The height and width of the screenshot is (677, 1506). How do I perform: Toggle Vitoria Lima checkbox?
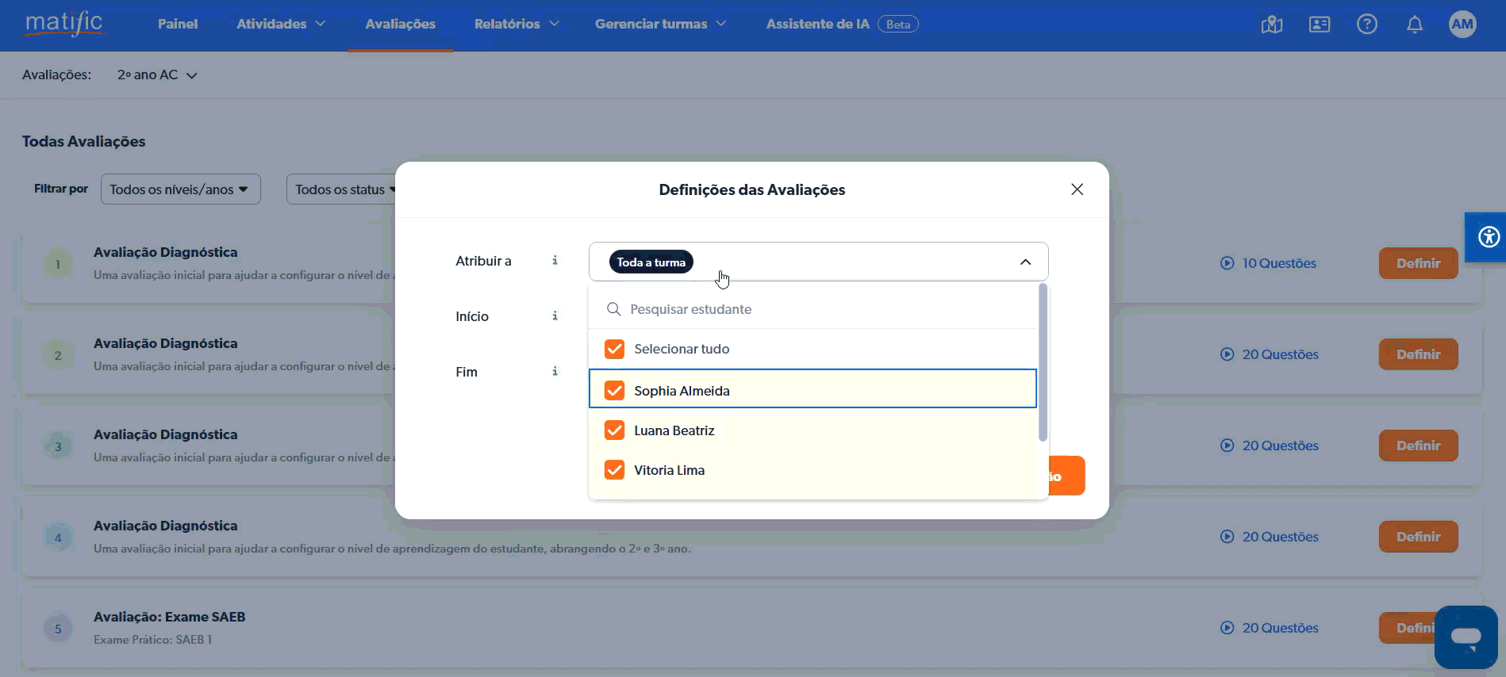click(x=614, y=470)
